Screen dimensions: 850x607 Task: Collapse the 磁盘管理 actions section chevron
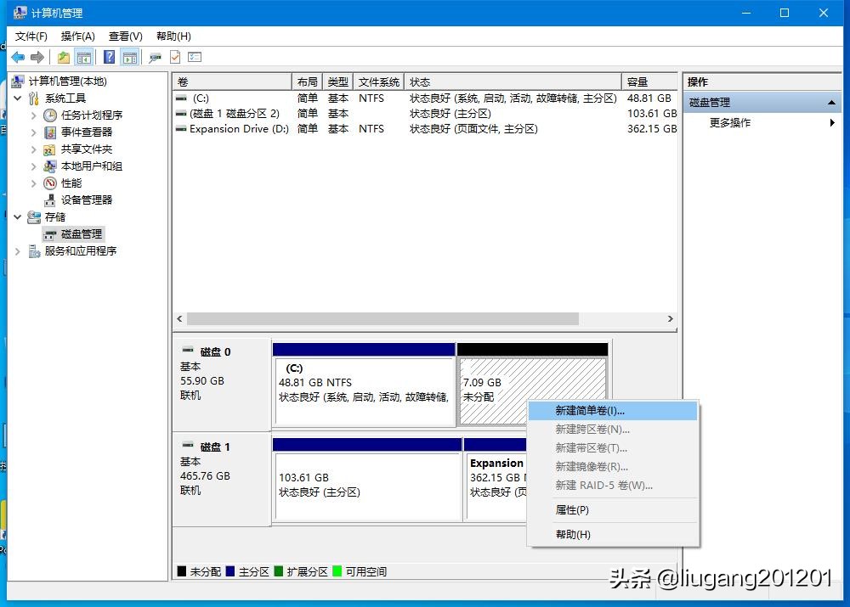[x=833, y=102]
